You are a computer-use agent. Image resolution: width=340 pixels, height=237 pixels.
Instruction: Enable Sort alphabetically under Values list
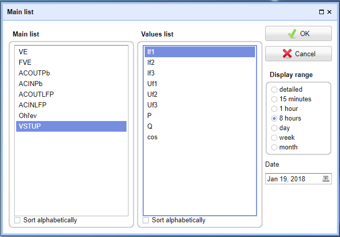146,220
